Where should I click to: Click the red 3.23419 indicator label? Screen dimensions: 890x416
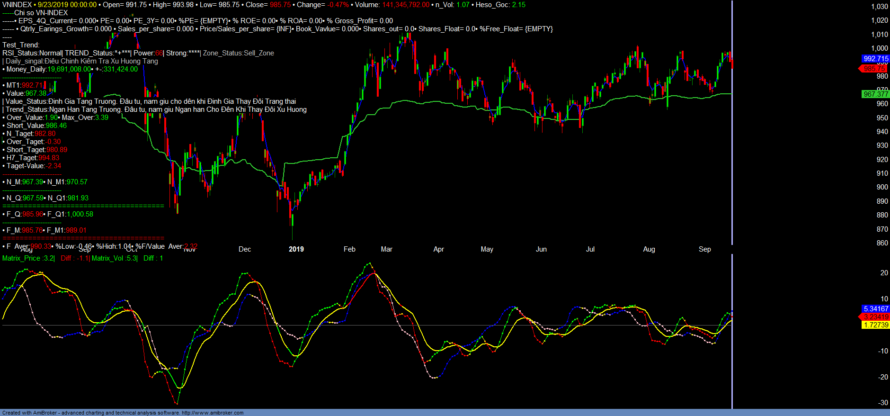tap(875, 317)
